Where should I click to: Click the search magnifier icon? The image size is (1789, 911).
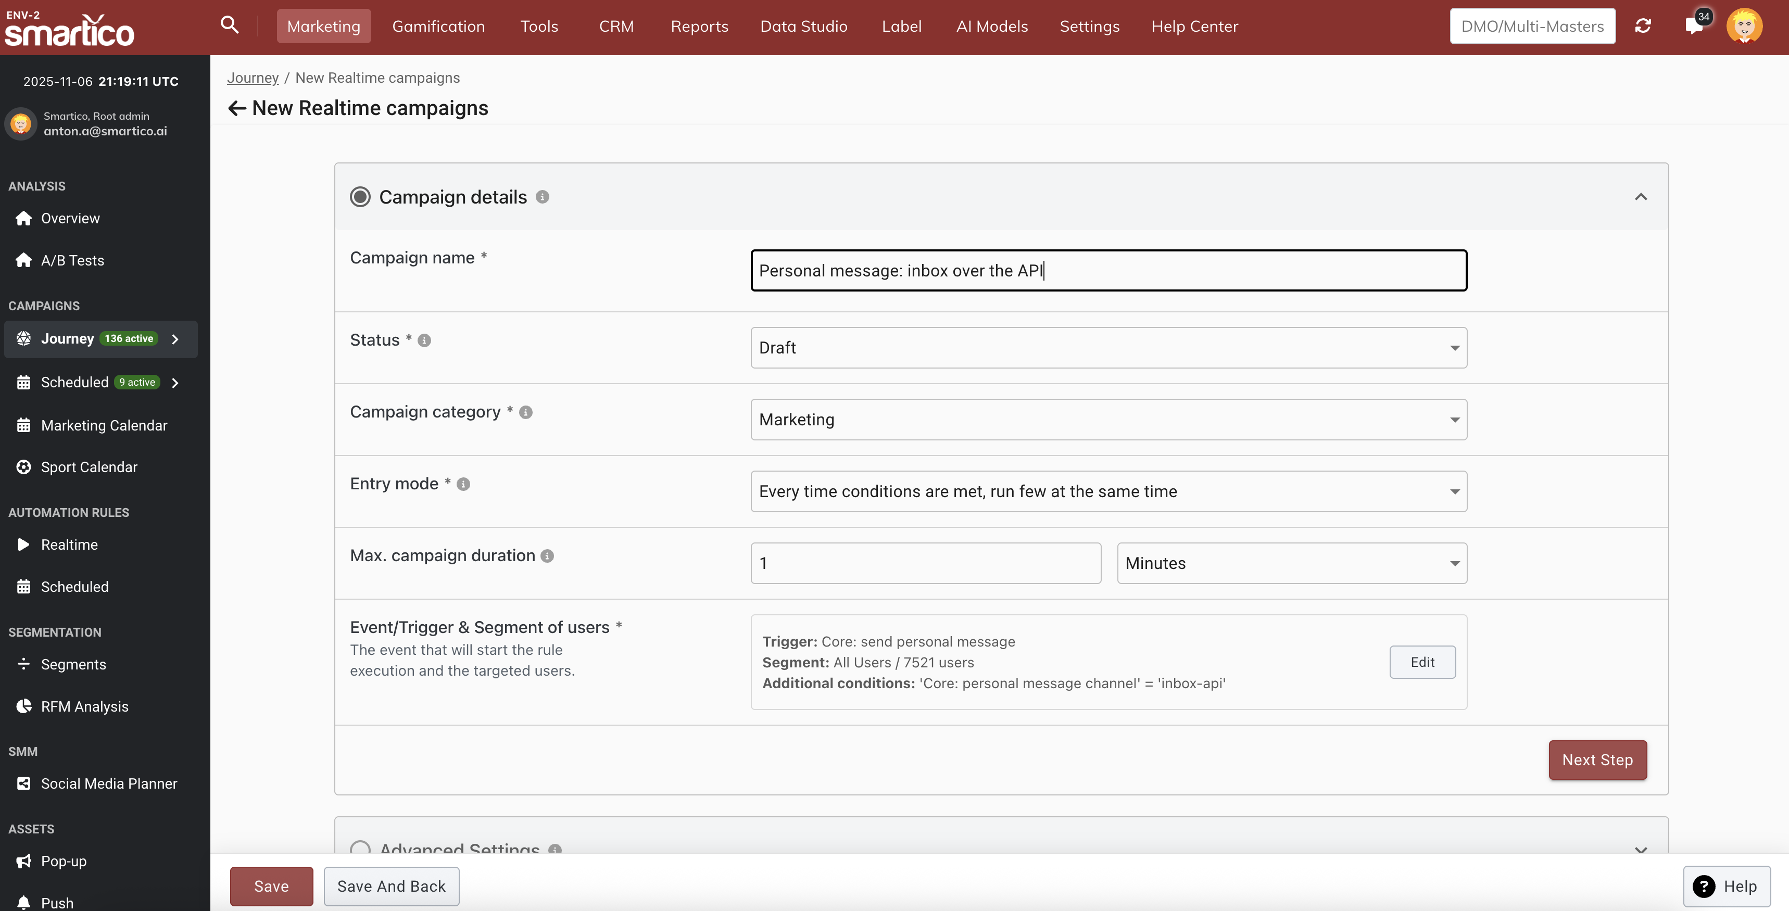[x=229, y=26]
